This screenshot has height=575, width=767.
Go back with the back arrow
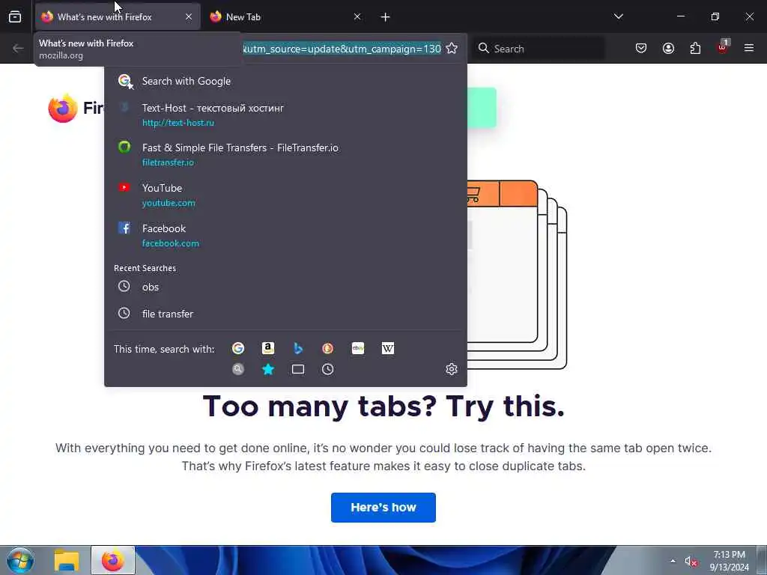[18, 49]
